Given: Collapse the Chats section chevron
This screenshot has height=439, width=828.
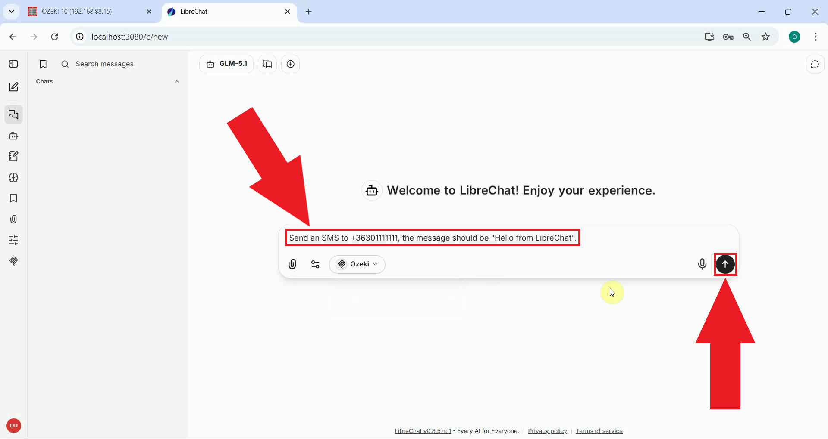Looking at the screenshot, I should [x=177, y=81].
